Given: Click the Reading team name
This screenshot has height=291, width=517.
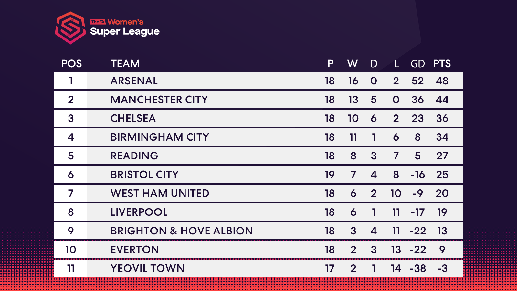Looking at the screenshot, I should click(134, 156).
